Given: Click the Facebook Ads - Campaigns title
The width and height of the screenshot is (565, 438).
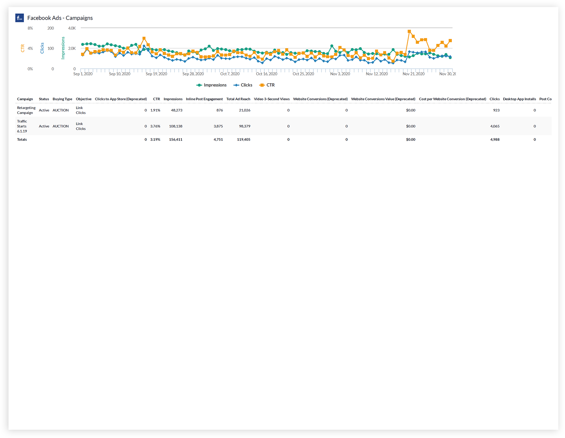Looking at the screenshot, I should click(60, 18).
